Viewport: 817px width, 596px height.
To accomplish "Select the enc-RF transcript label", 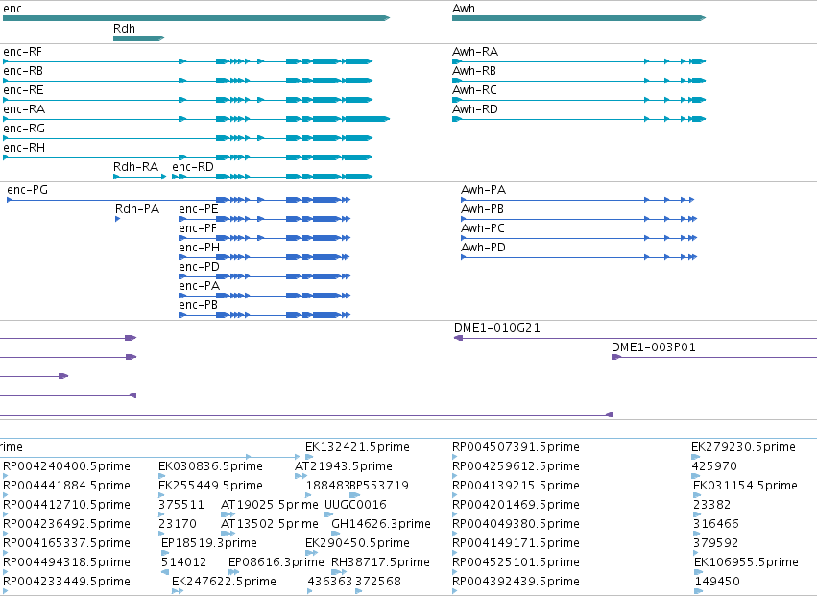I will click(x=22, y=52).
